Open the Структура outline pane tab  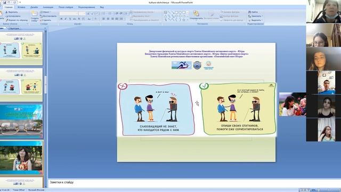tap(14, 28)
